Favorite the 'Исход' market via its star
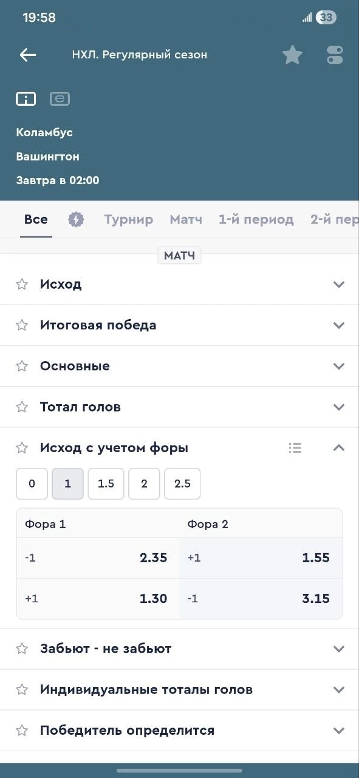Screen dimensions: 359x778 22,283
